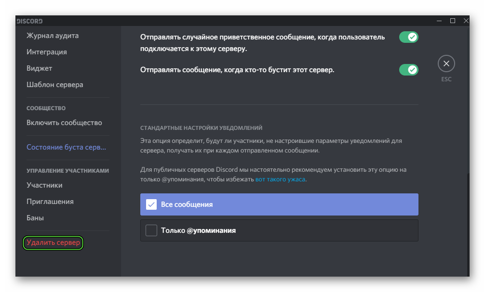
Task: Click 'Включить сообщество' sidebar item
Action: coord(64,123)
